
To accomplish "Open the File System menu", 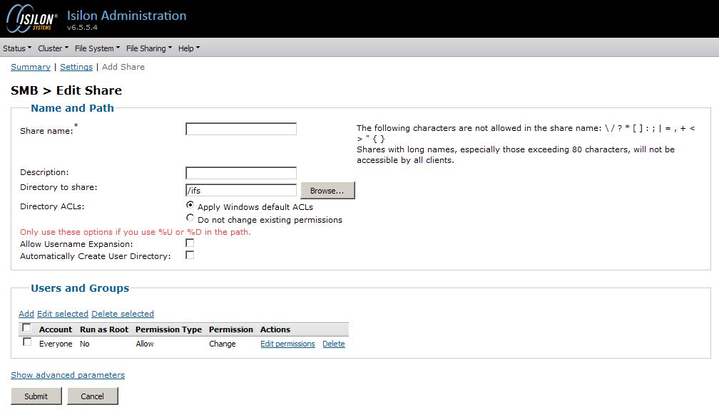I will point(97,48).
